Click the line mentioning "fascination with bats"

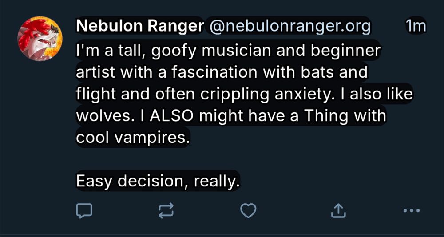pyautogui.click(x=222, y=72)
